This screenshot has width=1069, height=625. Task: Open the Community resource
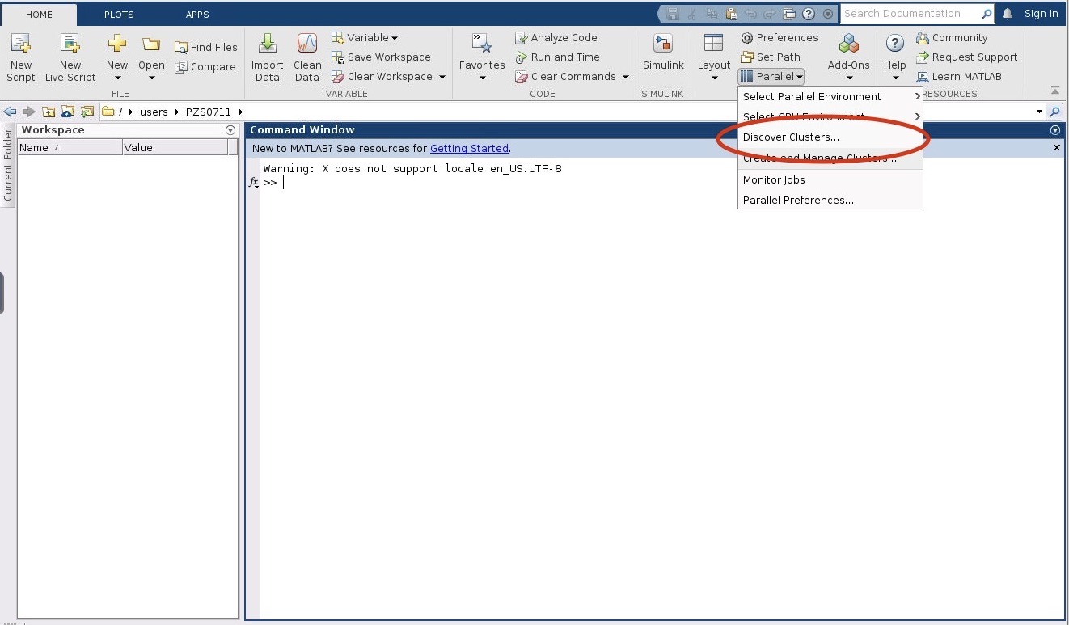952,37
